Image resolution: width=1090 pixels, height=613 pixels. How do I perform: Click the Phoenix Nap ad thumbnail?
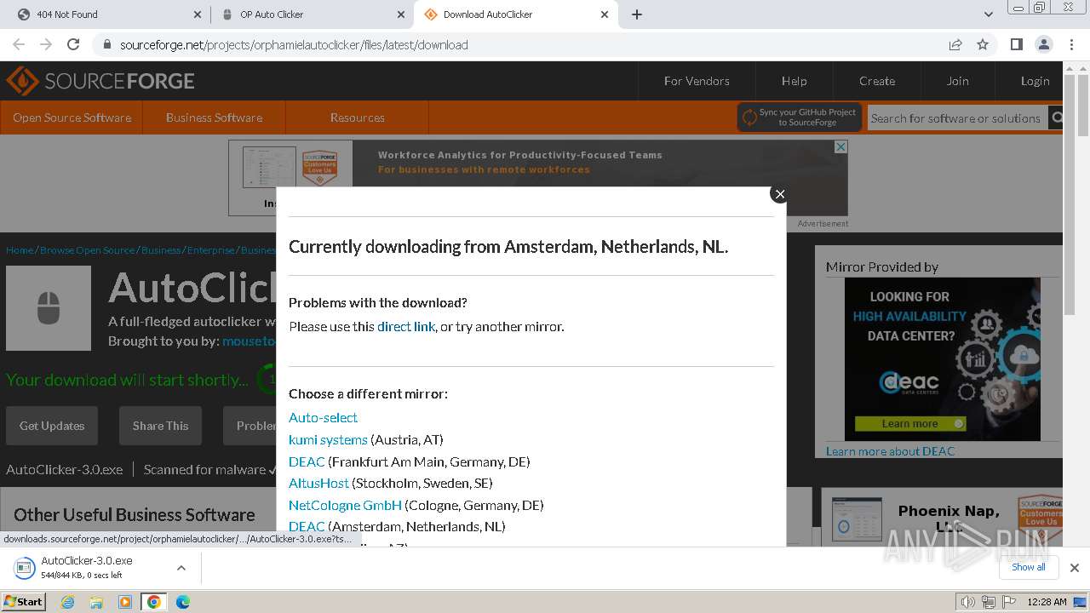pos(857,521)
